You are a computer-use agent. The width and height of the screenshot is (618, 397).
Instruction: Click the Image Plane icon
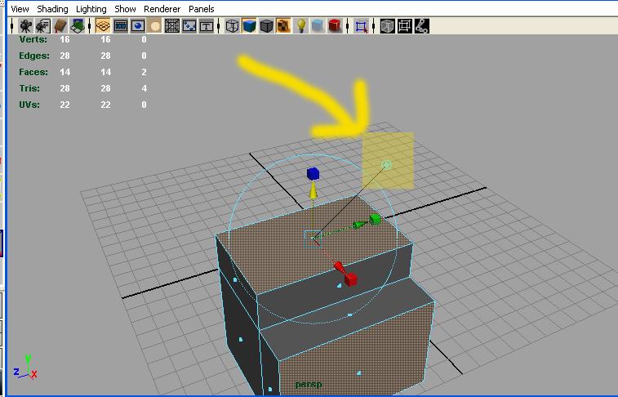[78, 26]
